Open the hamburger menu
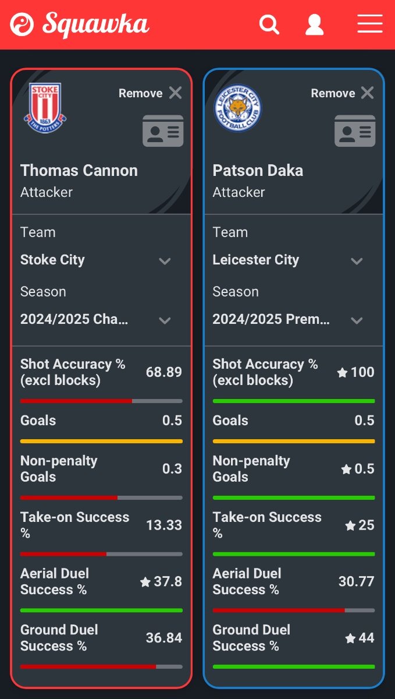Image resolution: width=395 pixels, height=699 pixels. tap(370, 24)
